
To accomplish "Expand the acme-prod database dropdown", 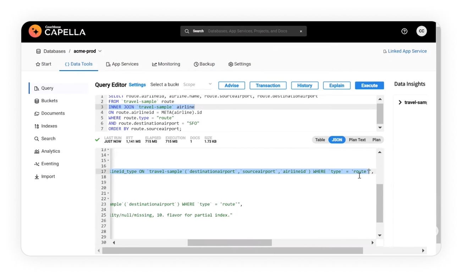I will (100, 51).
